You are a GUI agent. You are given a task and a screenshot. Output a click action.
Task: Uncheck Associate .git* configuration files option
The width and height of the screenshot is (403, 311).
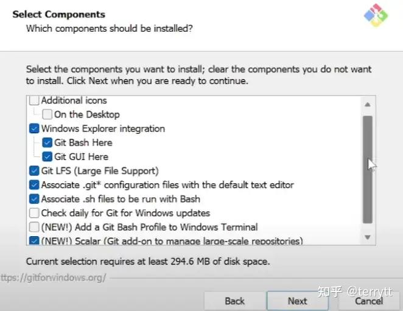[x=34, y=185]
